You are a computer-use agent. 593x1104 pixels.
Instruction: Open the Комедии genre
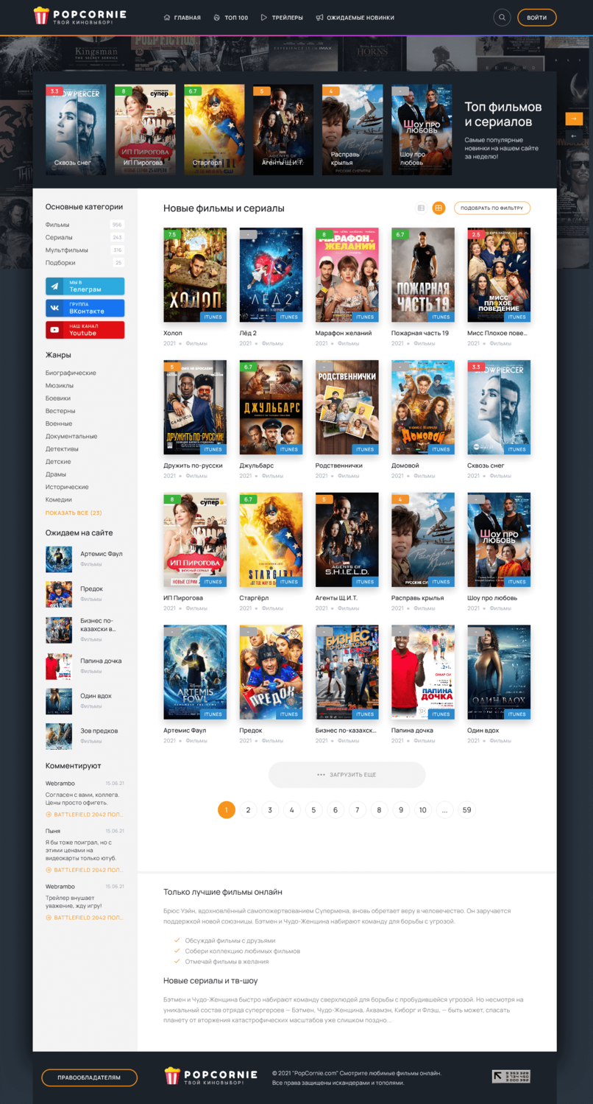(59, 499)
